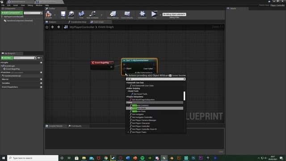Collapse Functions section in My Blueprint
Screen dimensions: 286x161
coord(1,72)
